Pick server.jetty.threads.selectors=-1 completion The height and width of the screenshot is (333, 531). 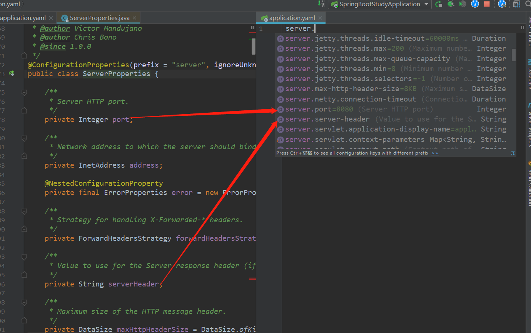click(x=393, y=79)
